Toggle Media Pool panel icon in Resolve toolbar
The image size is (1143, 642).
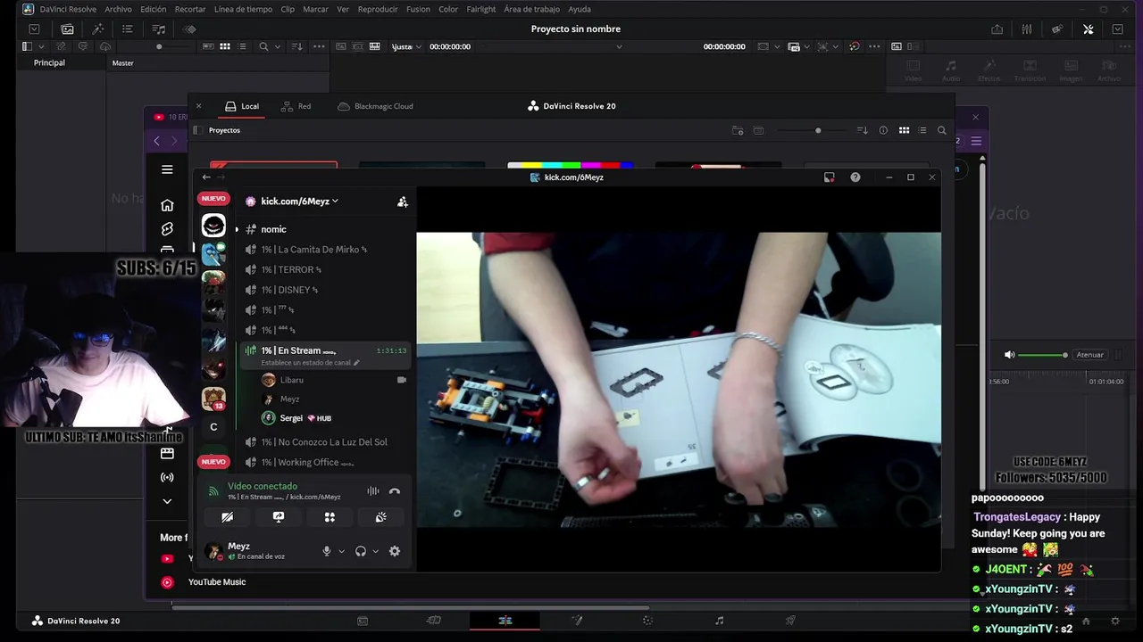point(67,29)
